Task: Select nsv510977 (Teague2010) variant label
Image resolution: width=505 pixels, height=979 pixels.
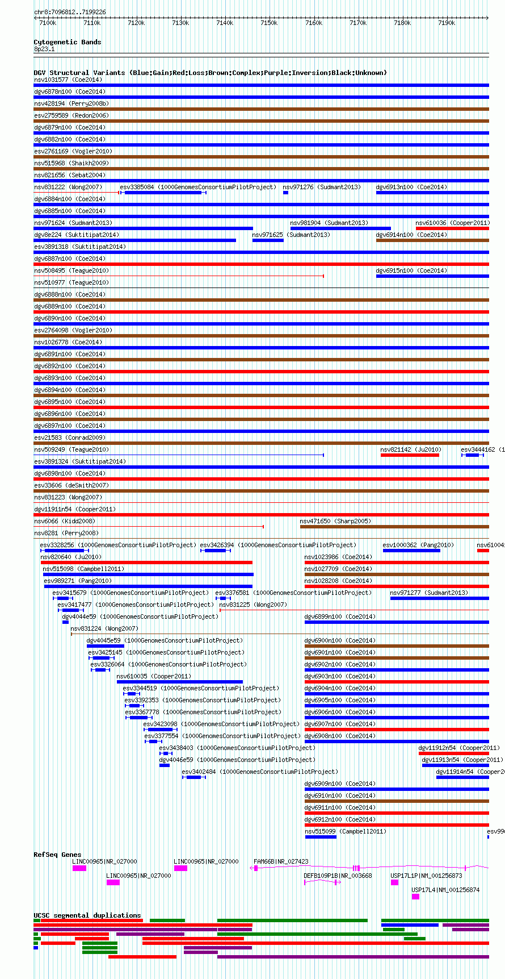Action: coord(71,282)
